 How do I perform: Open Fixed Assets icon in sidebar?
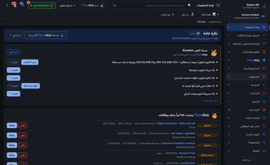(264, 118)
